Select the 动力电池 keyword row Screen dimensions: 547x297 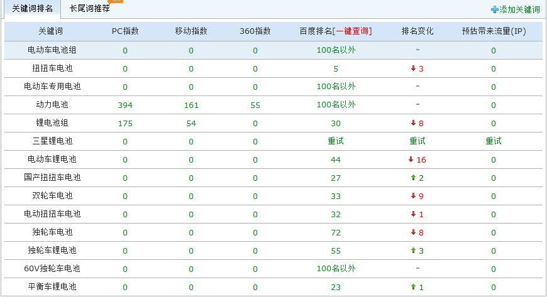(52, 105)
